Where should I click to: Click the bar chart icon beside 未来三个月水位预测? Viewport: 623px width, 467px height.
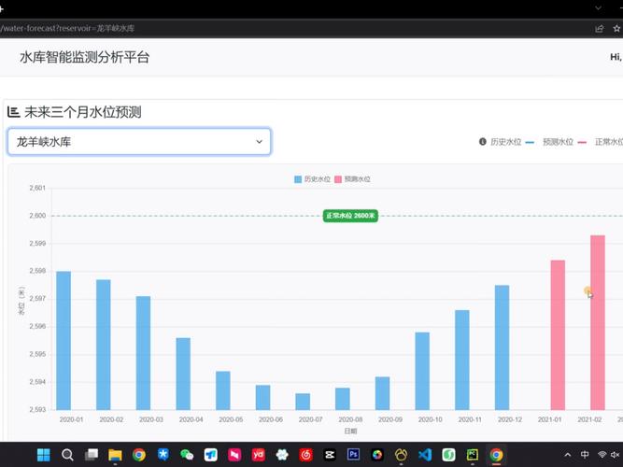click(14, 112)
